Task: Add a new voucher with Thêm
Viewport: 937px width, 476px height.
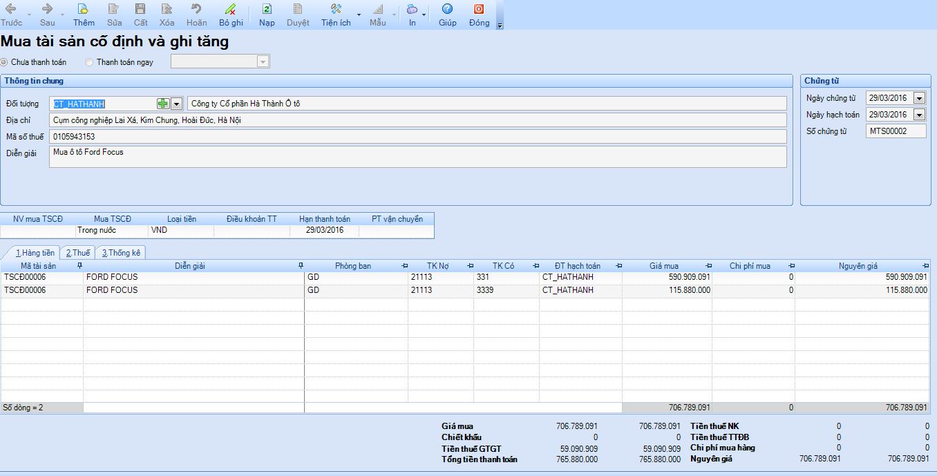Action: (84, 15)
